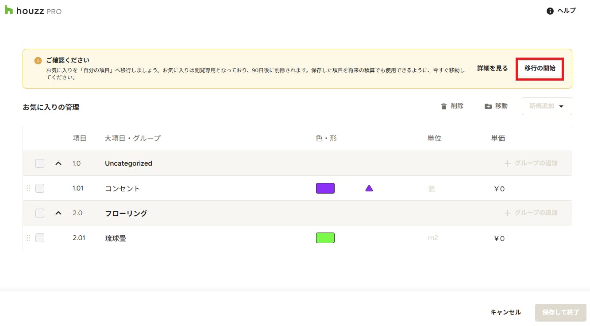This screenshot has width=590, height=326.
Task: Click the 削除 trash button
Action: (x=452, y=106)
